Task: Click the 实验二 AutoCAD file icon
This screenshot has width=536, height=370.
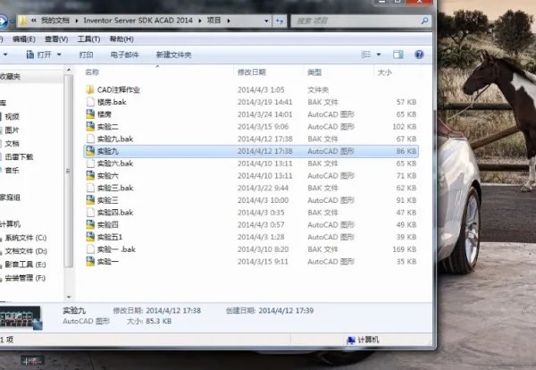Action: [x=89, y=127]
